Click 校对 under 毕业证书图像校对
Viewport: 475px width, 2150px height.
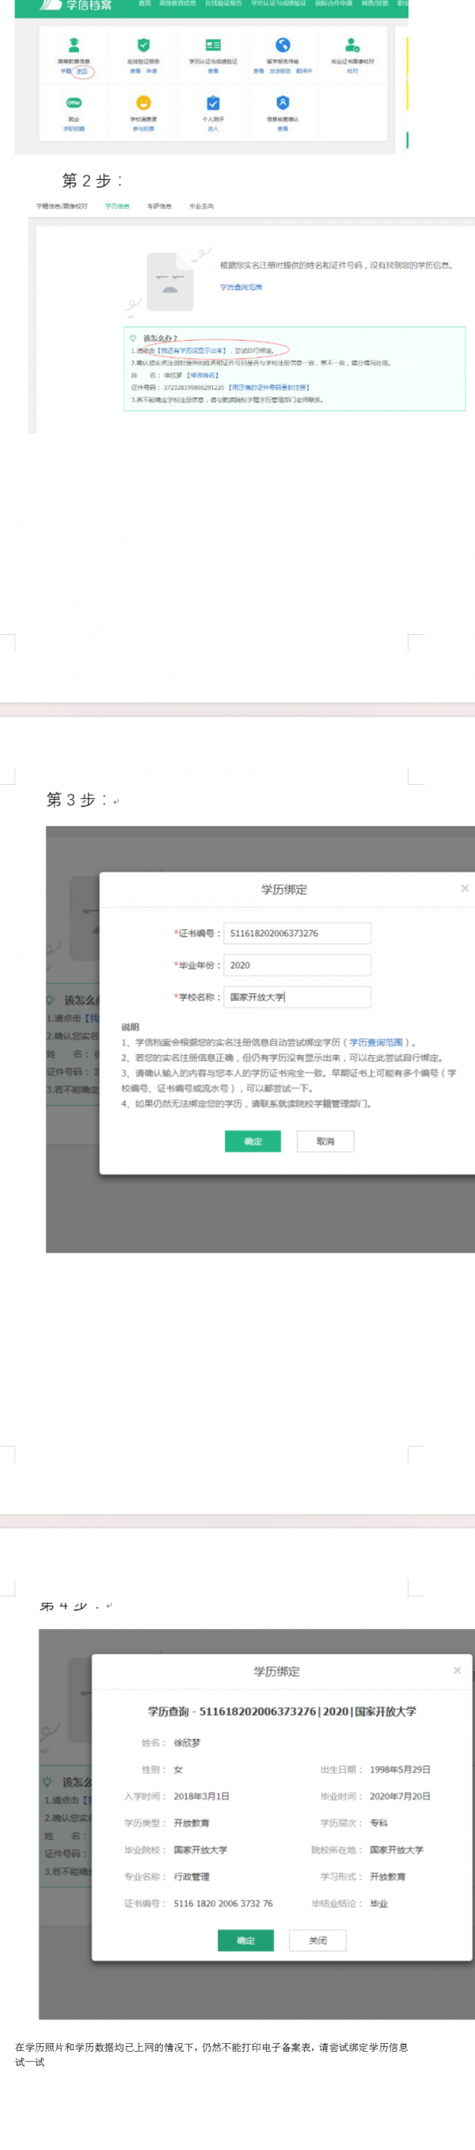[x=352, y=72]
